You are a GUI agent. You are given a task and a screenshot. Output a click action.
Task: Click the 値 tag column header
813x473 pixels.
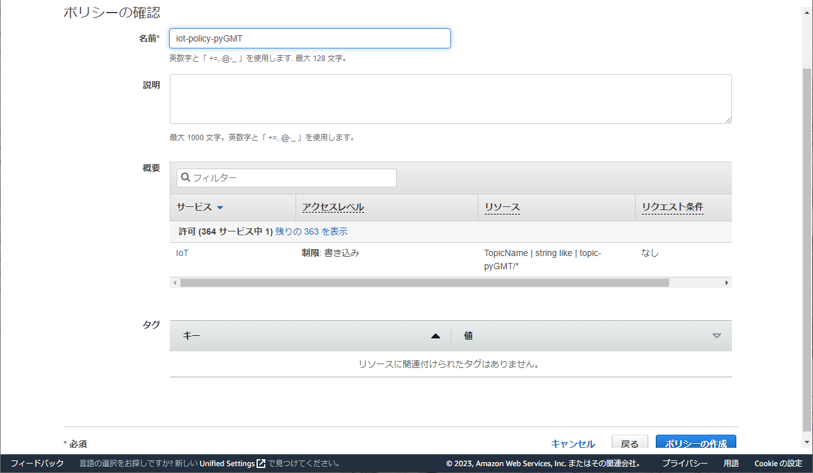pyautogui.click(x=468, y=336)
